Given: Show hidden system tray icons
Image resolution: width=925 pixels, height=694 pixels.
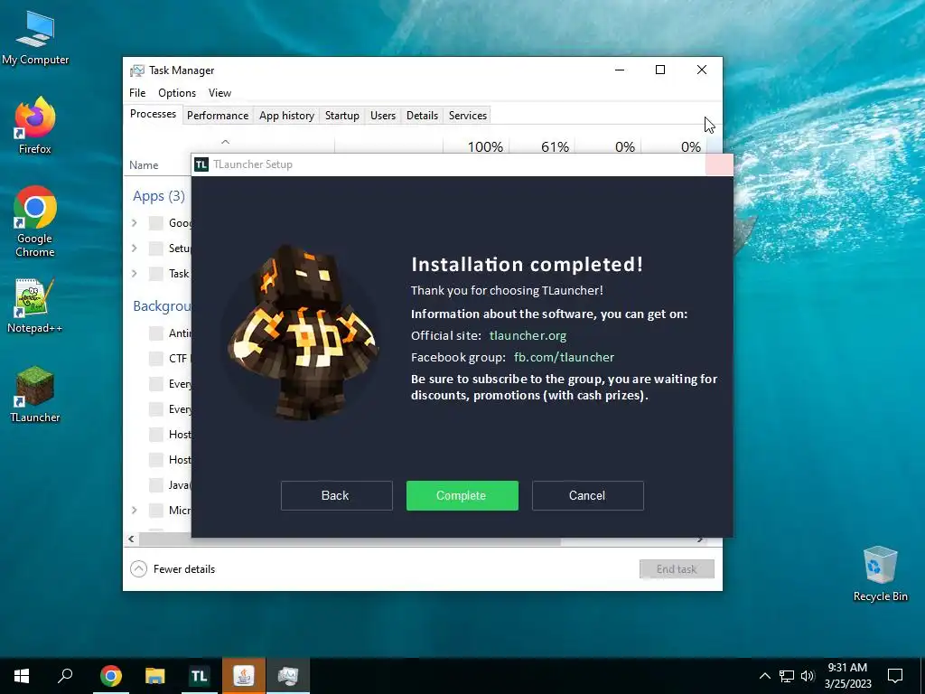Looking at the screenshot, I should 764,676.
